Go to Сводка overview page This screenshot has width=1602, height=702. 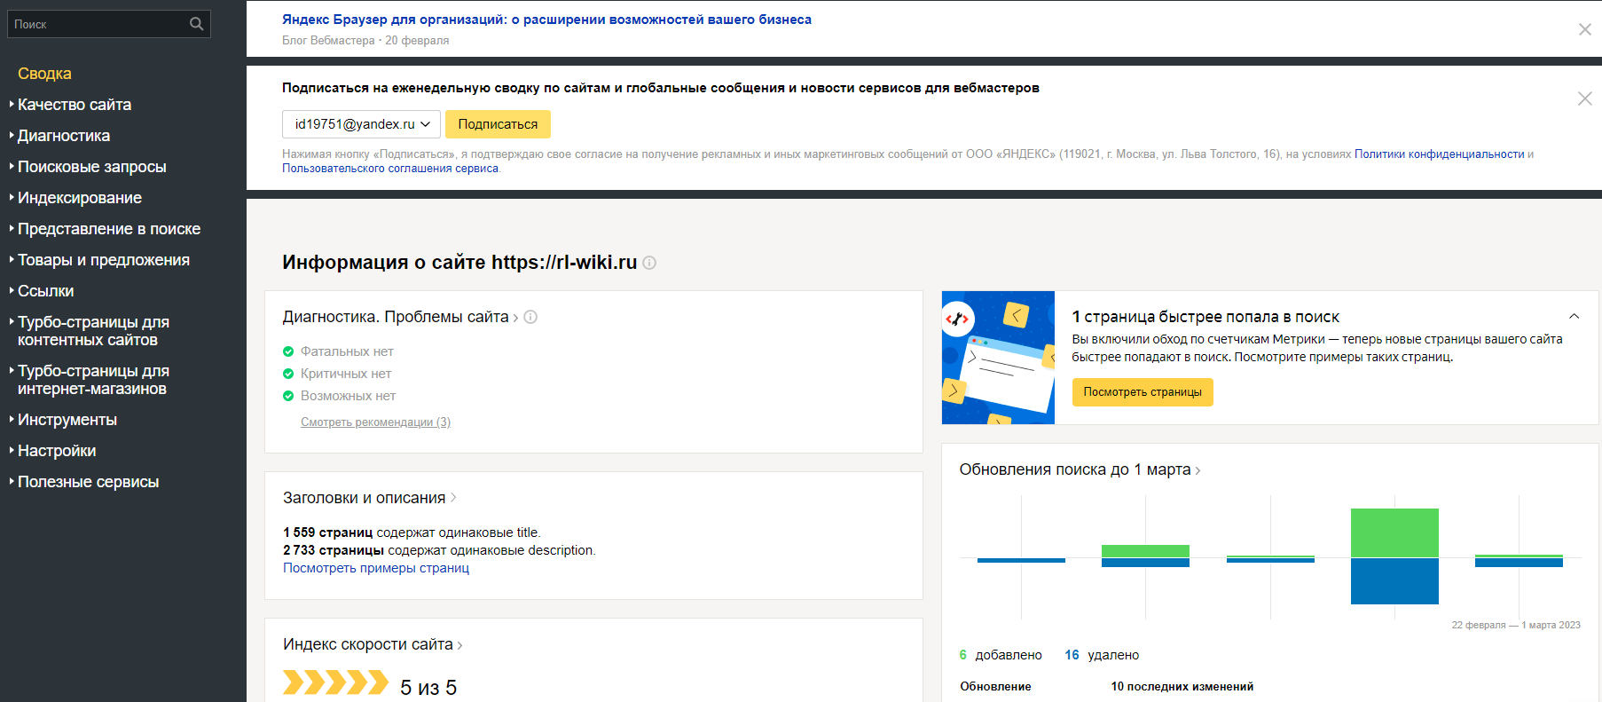pyautogui.click(x=44, y=74)
